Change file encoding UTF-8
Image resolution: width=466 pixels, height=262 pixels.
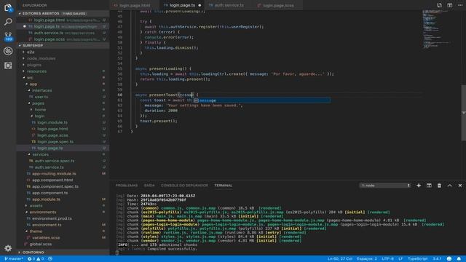pos(387,259)
